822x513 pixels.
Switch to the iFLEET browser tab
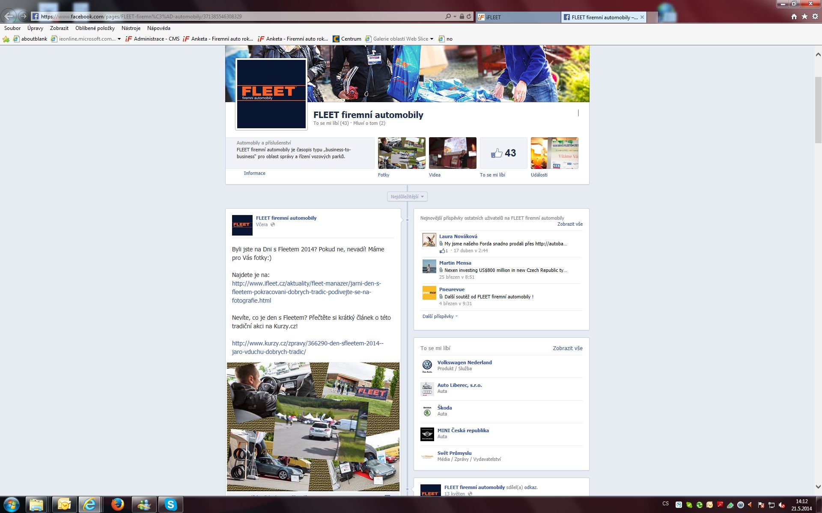(x=518, y=17)
